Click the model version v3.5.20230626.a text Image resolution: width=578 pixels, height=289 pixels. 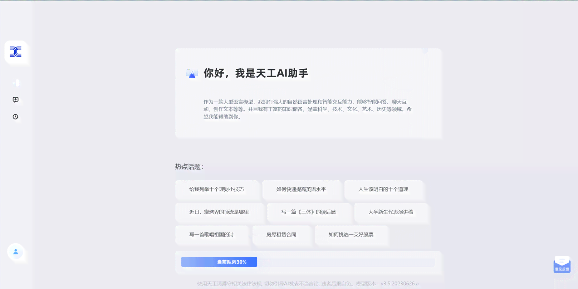coord(400,284)
